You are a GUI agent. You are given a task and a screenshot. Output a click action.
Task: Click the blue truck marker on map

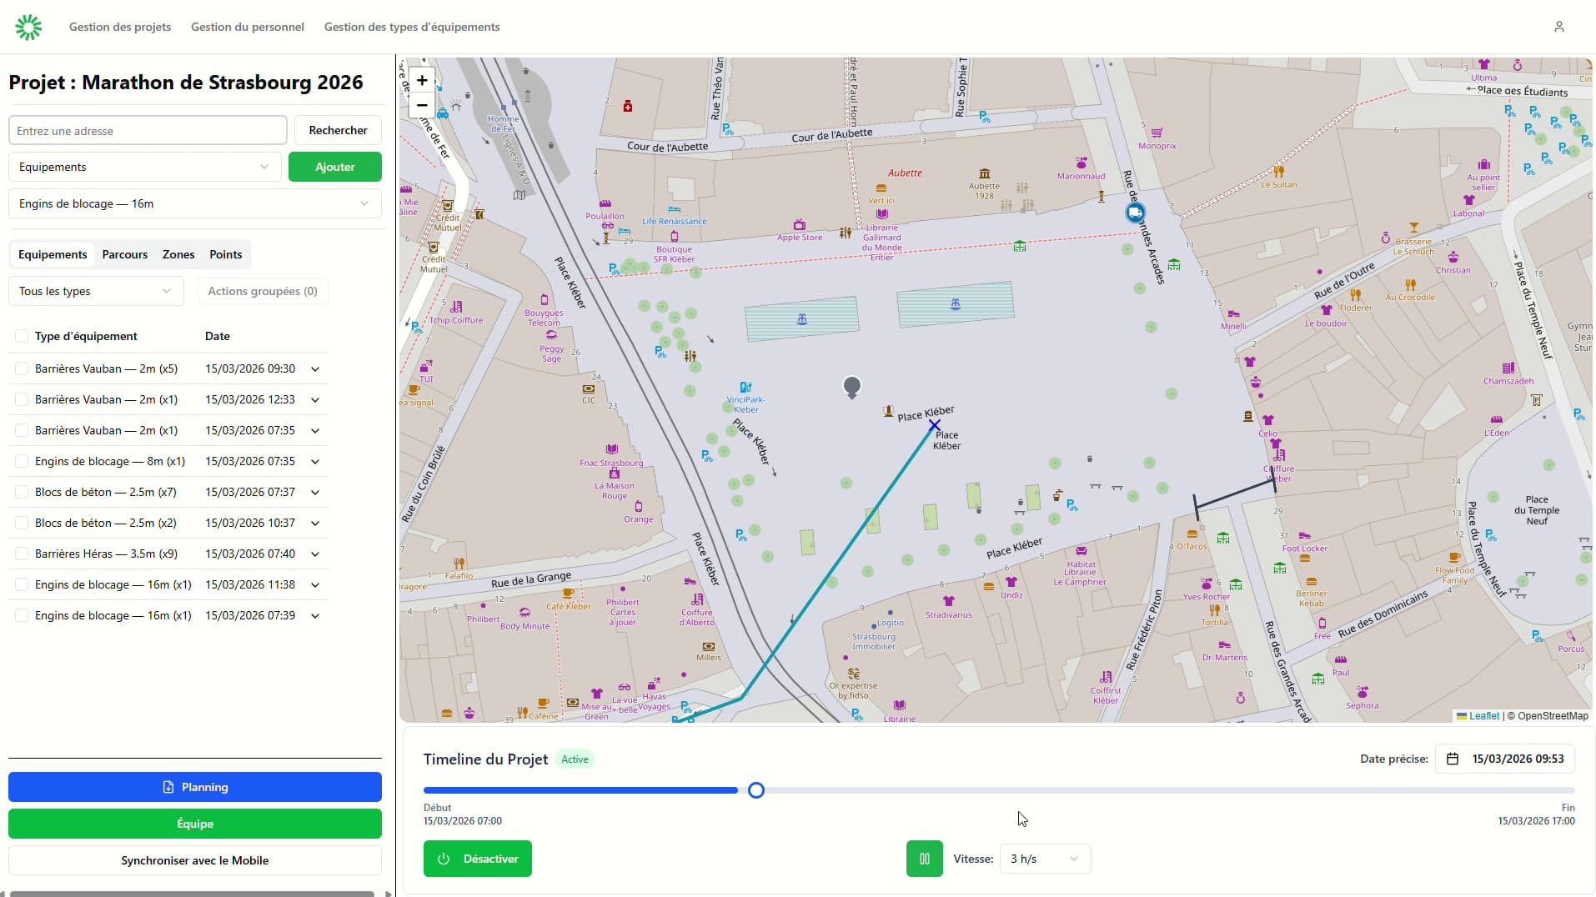tap(1134, 213)
